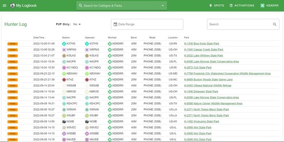Image resolution: width=284 pixels, height=142 pixels.
Task: Click the N8ROD station avatar icon
Action: (64, 92)
